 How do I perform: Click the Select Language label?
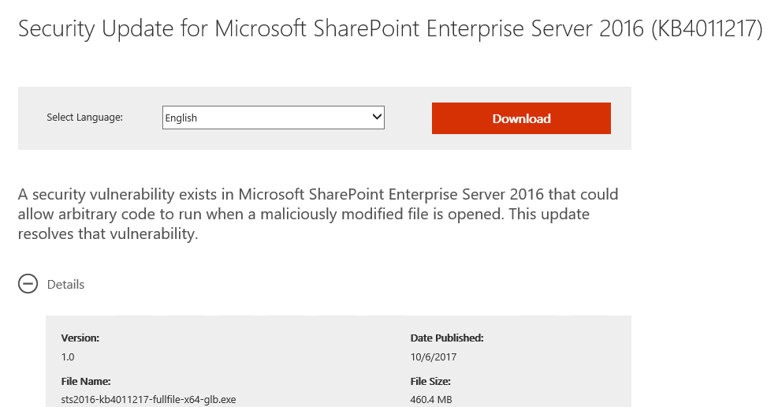coord(84,118)
